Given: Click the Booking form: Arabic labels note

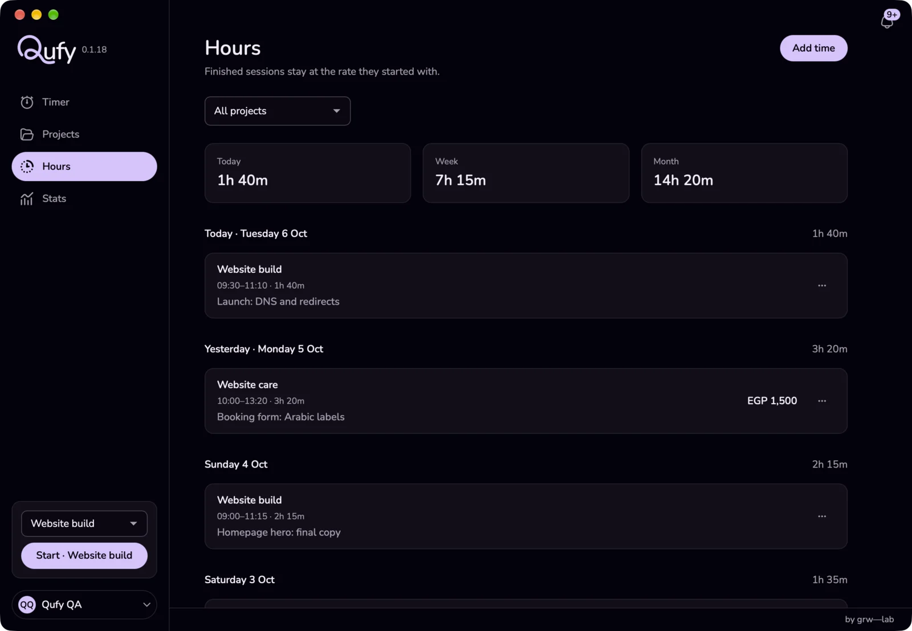Looking at the screenshot, I should tap(280, 417).
